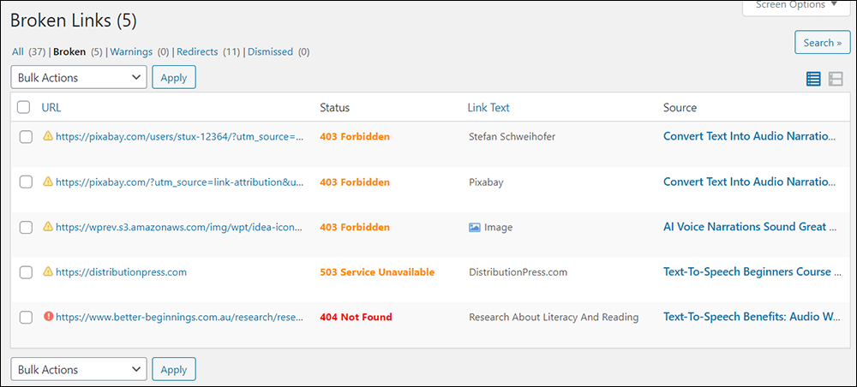Expand the Screen Options panel

(x=796, y=7)
